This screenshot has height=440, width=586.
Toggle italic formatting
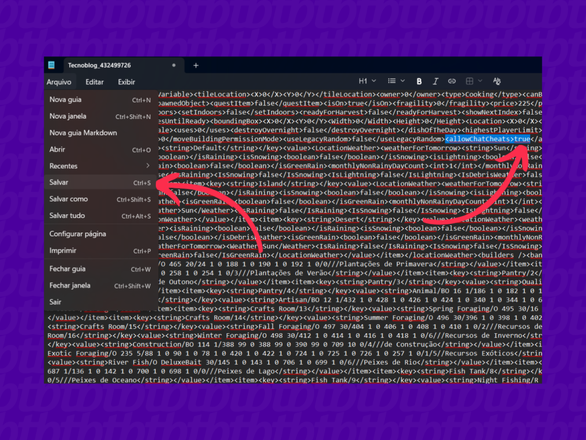tap(435, 81)
